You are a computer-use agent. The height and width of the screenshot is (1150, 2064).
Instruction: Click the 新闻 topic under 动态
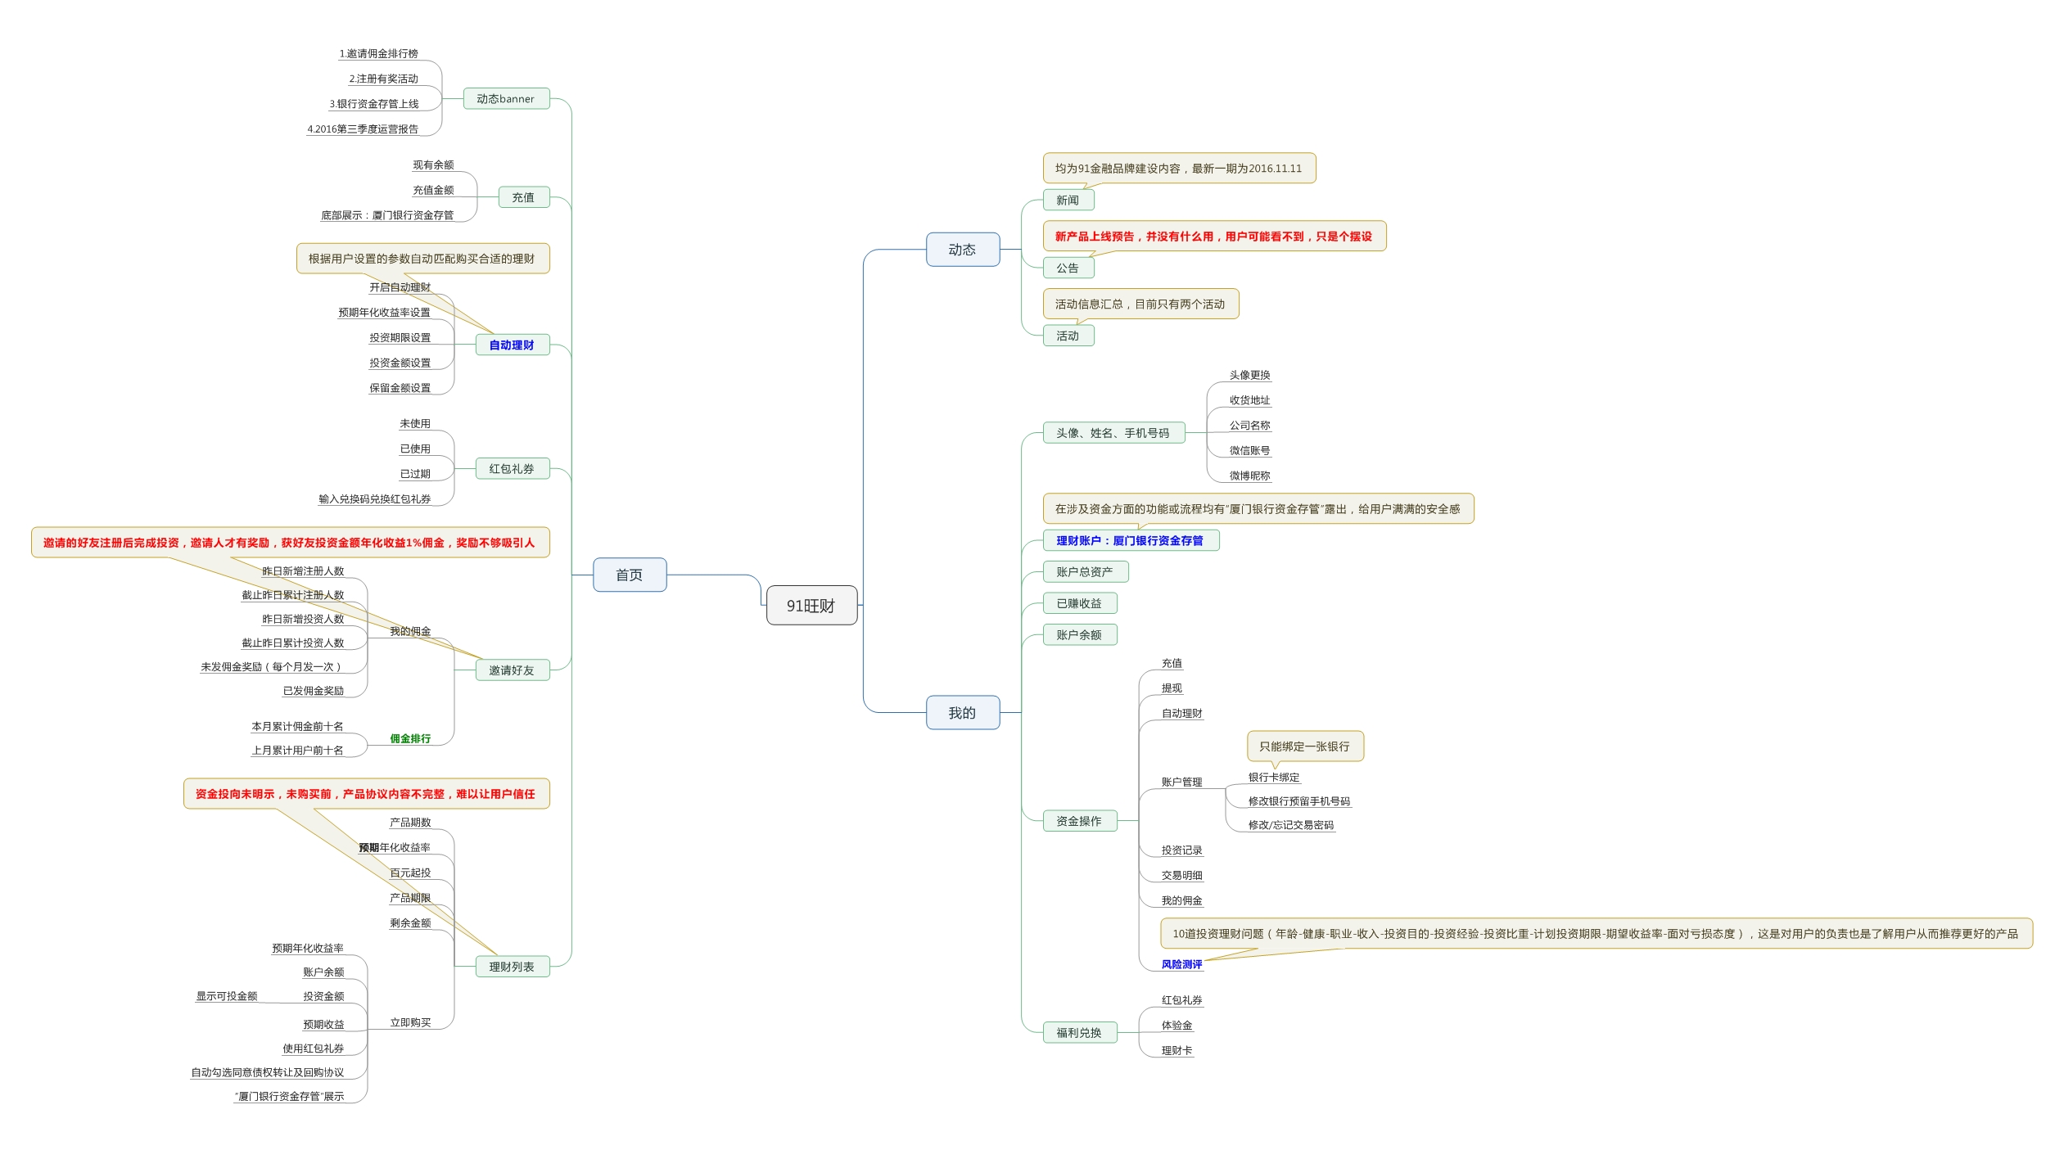coord(1068,200)
